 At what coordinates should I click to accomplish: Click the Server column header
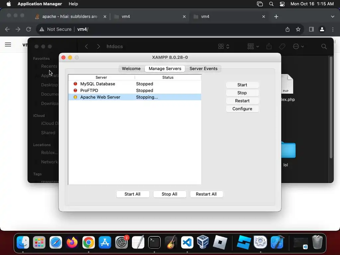pyautogui.click(x=101, y=77)
